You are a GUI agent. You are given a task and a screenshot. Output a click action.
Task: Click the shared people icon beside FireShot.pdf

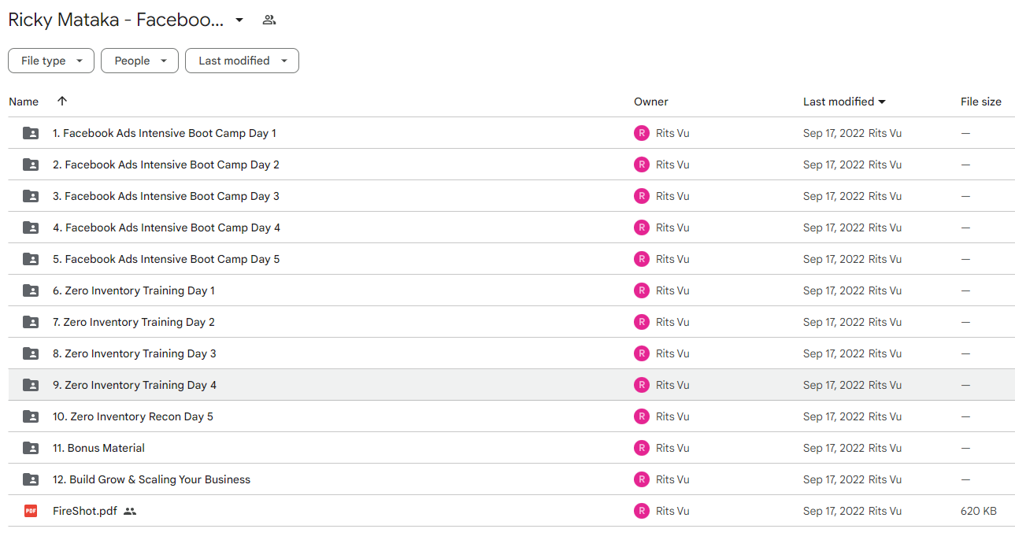pos(130,511)
